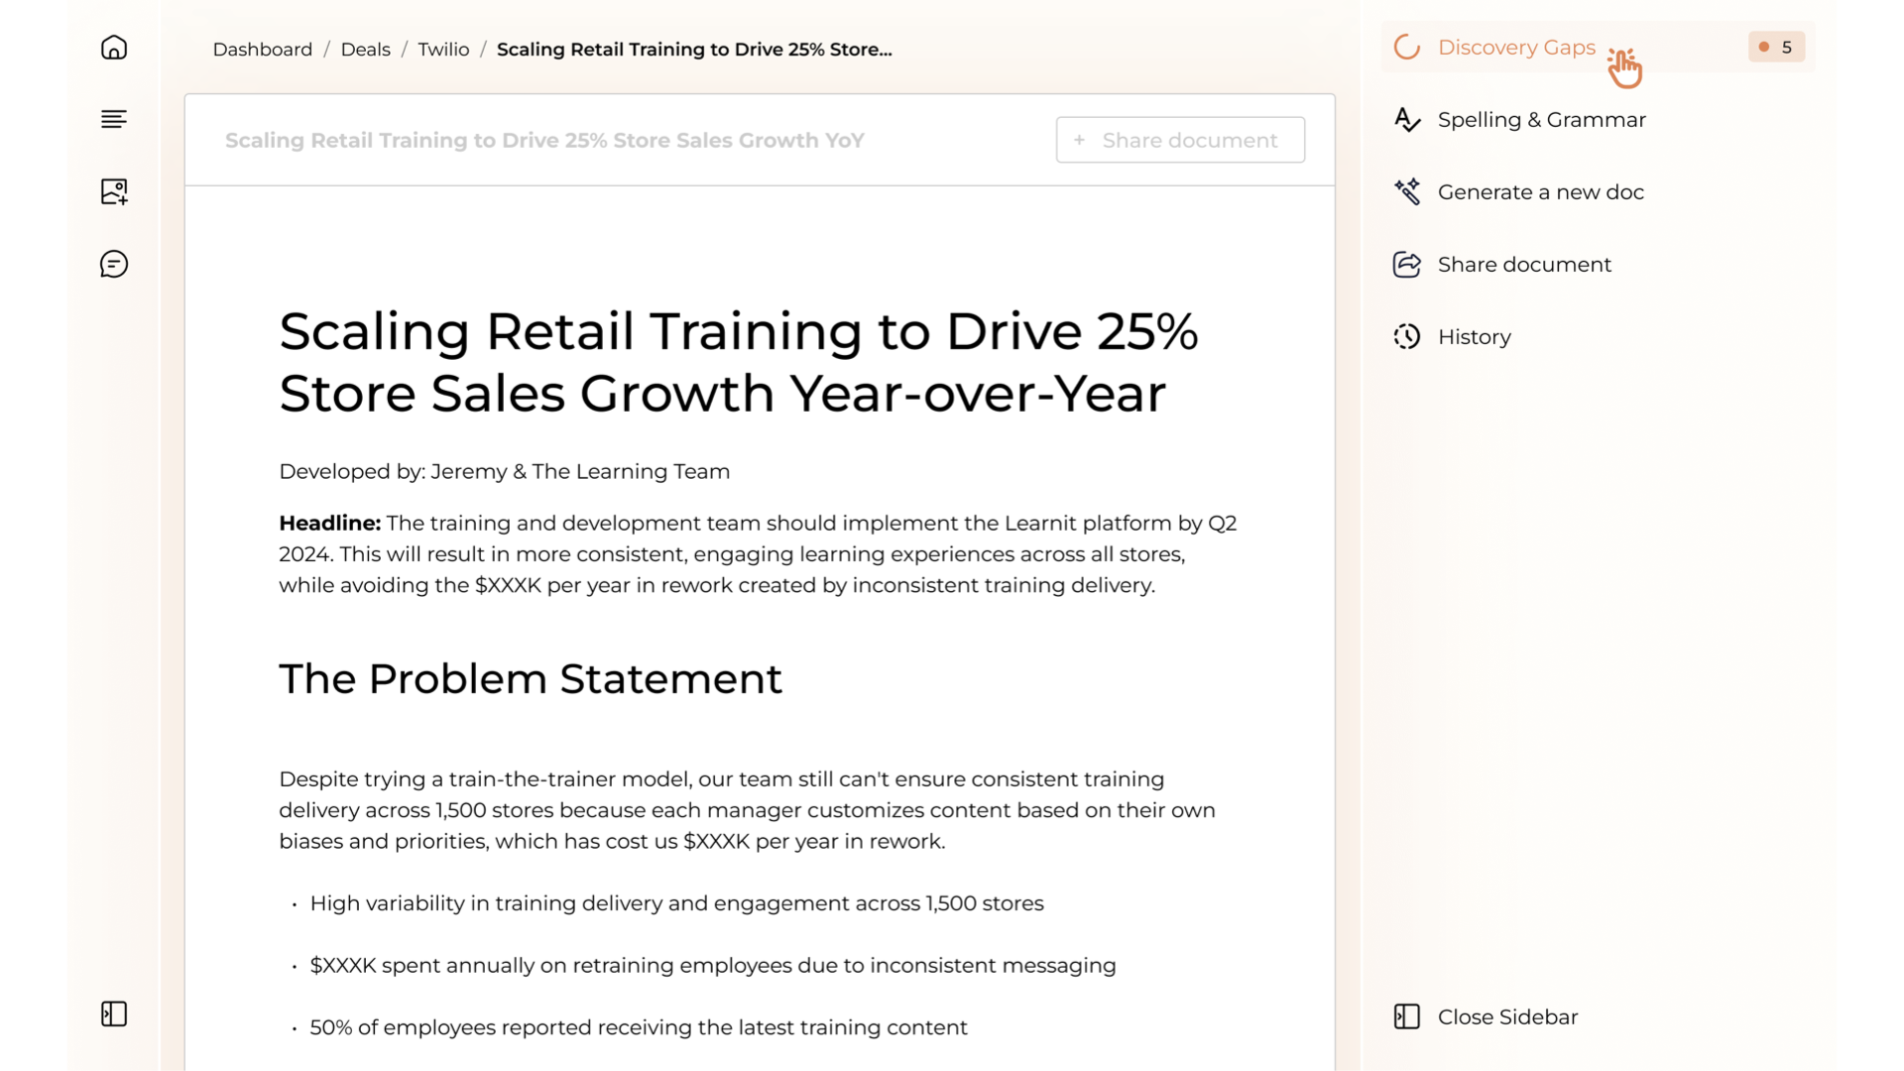Click the History clock icon
This screenshot has height=1071, width=1904.
(1406, 337)
